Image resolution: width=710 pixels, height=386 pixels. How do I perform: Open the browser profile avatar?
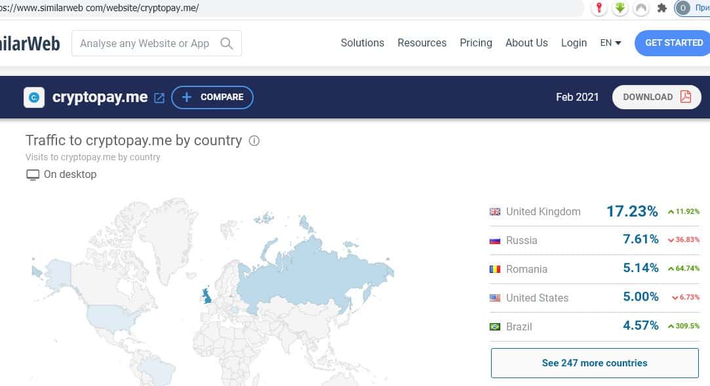[683, 8]
